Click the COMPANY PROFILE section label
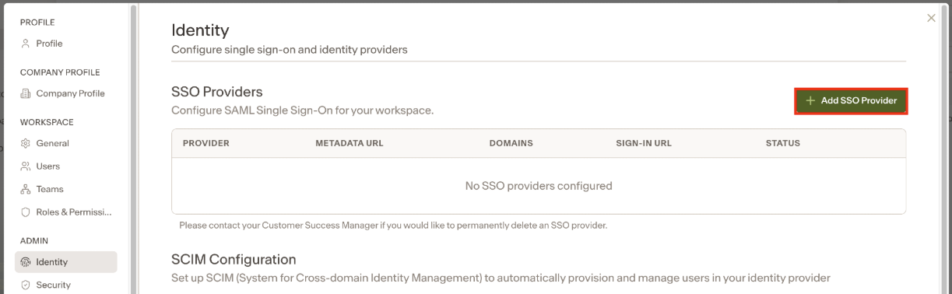The image size is (952, 294). coord(60,72)
